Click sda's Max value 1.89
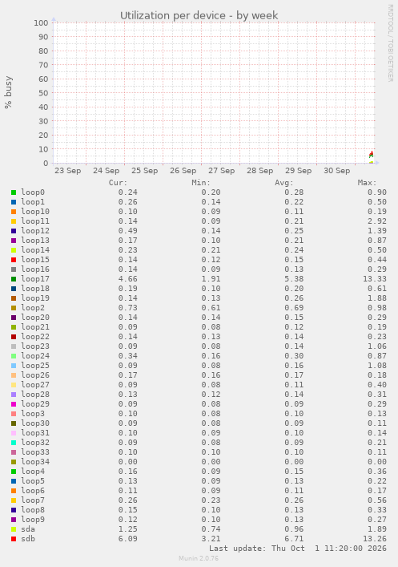 [377, 529]
